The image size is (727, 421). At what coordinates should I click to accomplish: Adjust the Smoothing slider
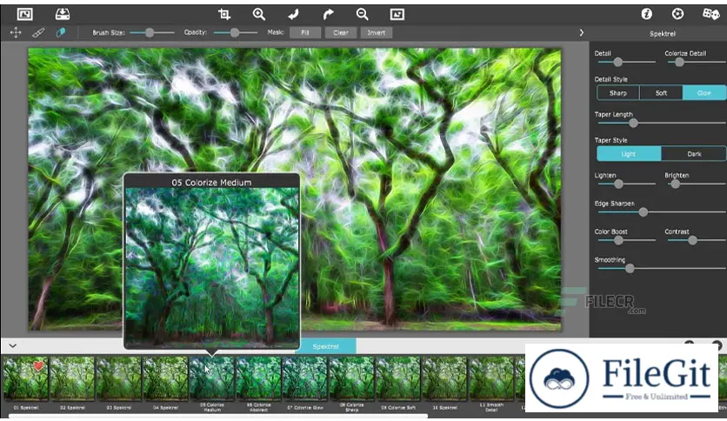[662, 269]
